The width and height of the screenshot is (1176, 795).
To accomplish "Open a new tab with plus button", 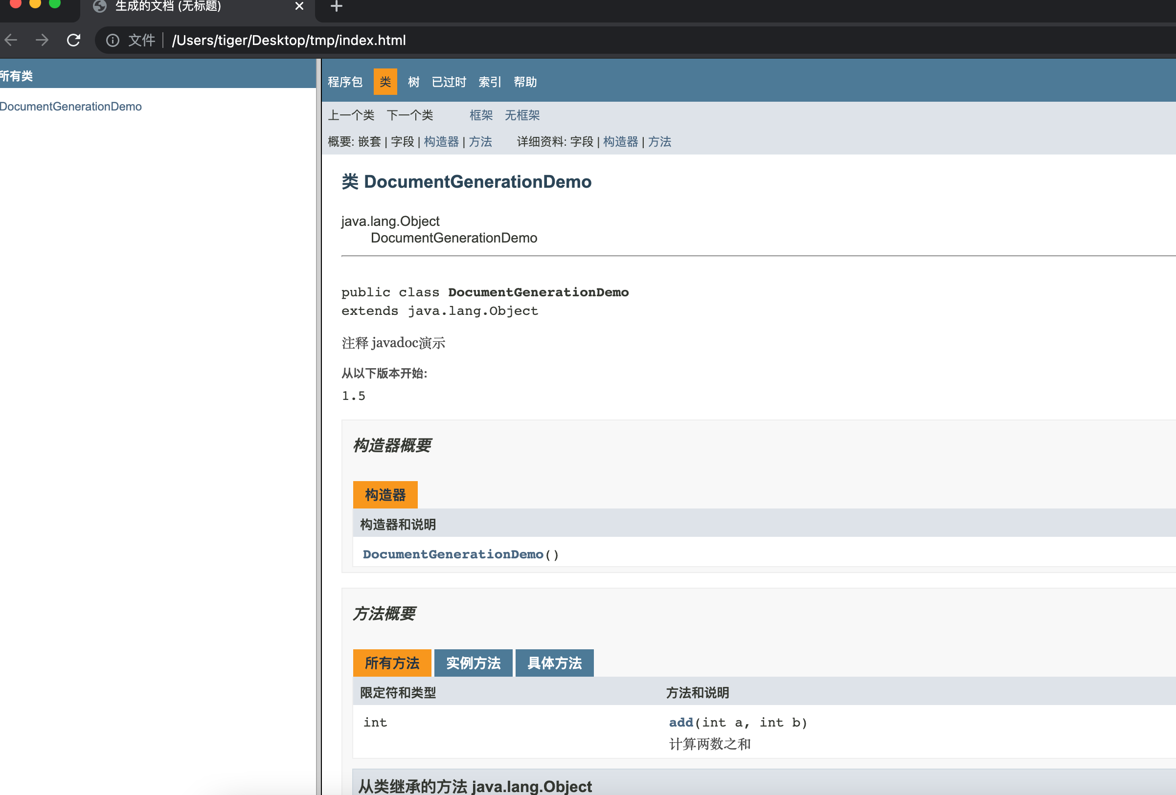I will [337, 6].
